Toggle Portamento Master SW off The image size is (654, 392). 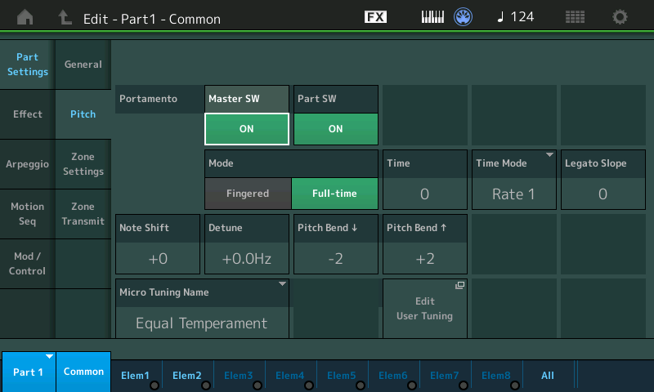[247, 128]
